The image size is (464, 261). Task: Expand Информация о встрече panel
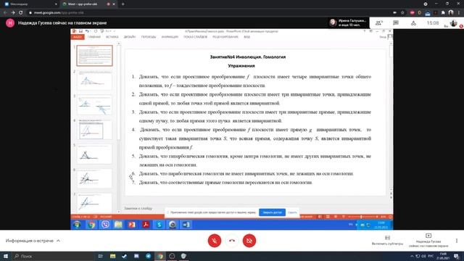click(x=33, y=241)
